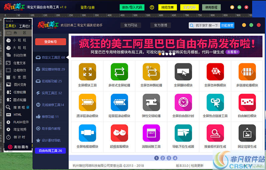Open the 固定模块特效 29 category
This screenshot has height=170, width=266.
[x=50, y=69]
